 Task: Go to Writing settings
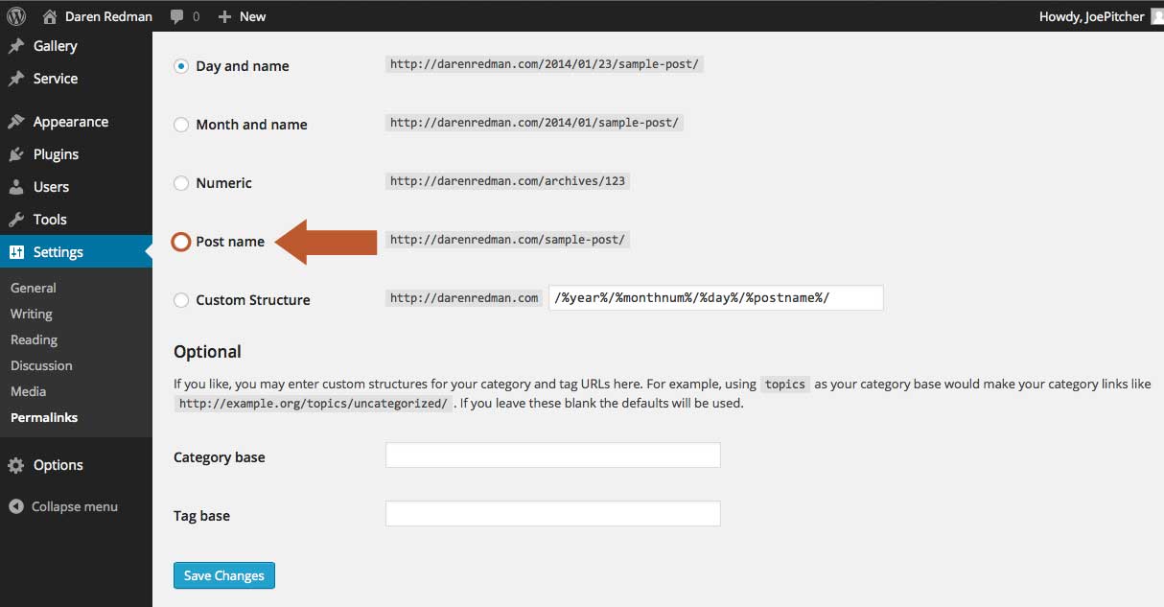[x=32, y=314]
